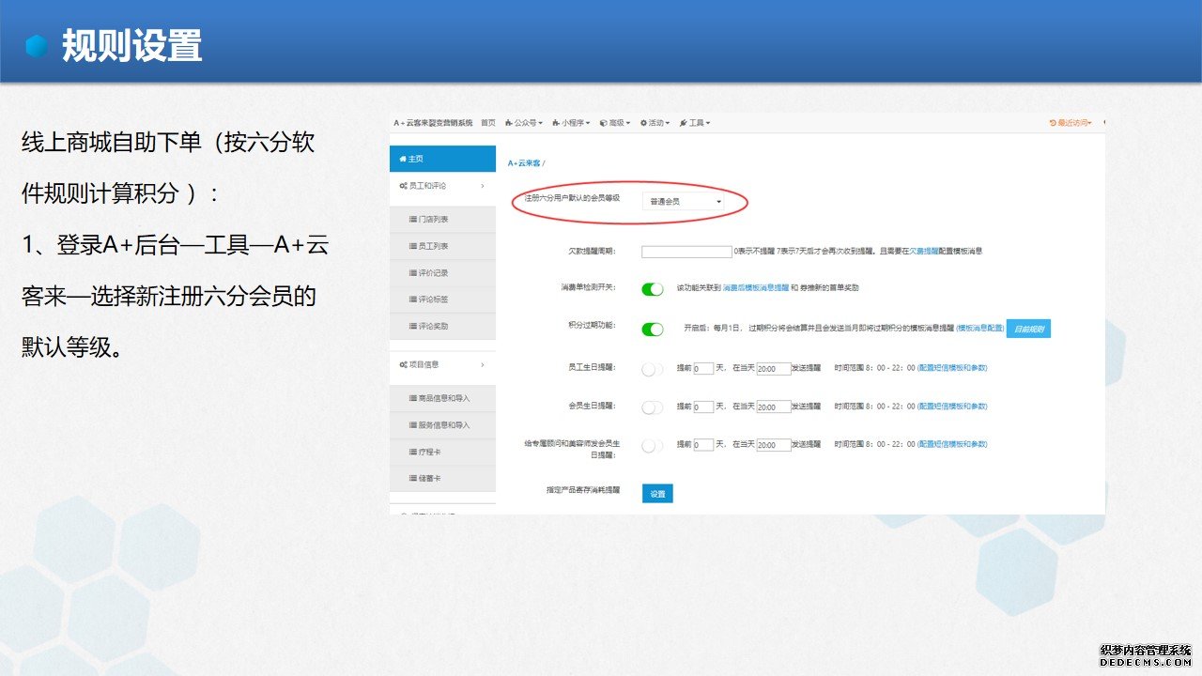1202x676 pixels.
Task: Click the days-ahead field for 员工生日提醒
Action: pyautogui.click(x=703, y=369)
